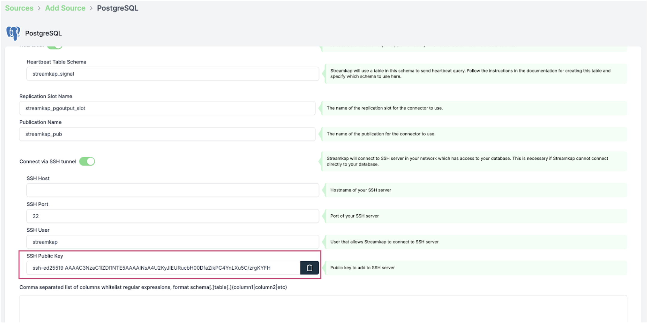Click 'Public key to add to SSH server' hint
647x326 pixels.
point(362,268)
